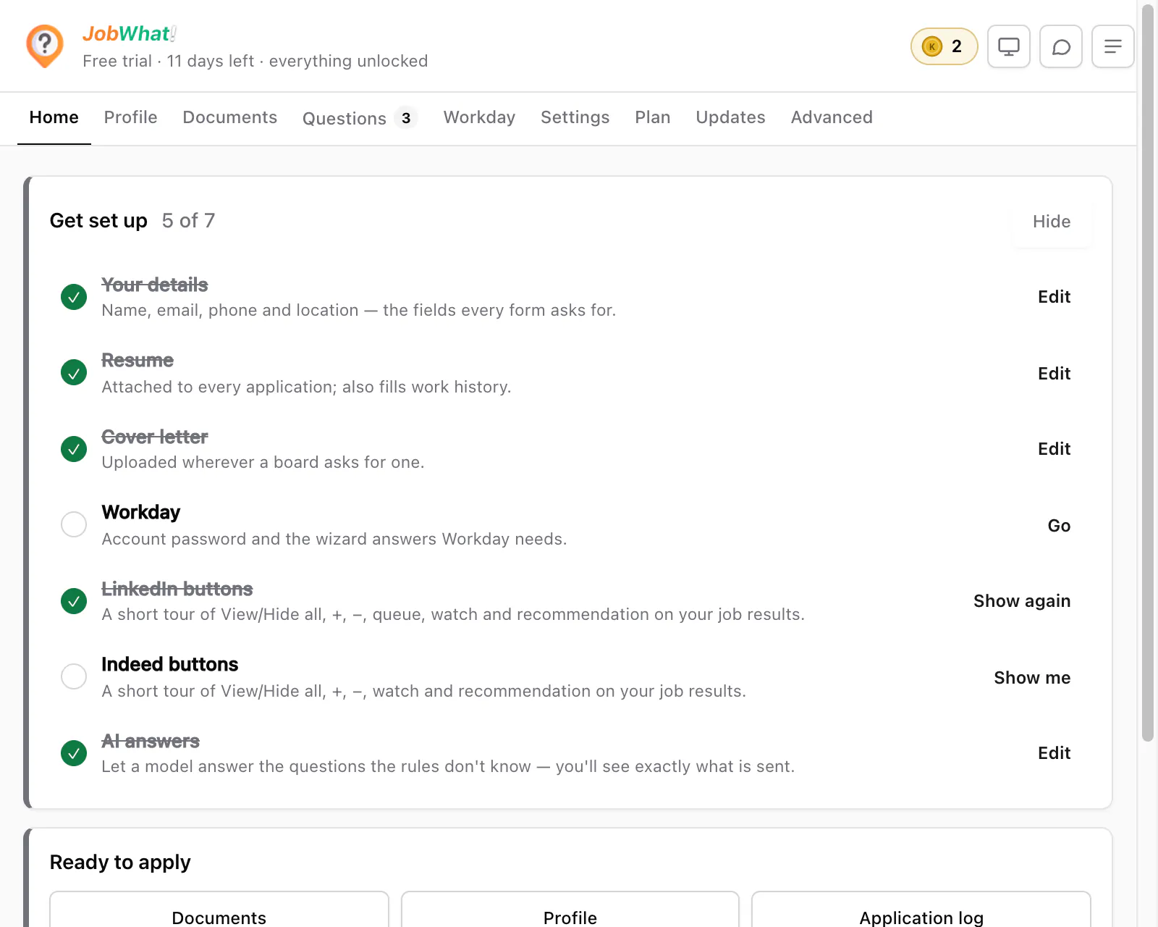Edit the AI answers step
Image resolution: width=1158 pixels, height=927 pixels.
[1054, 753]
